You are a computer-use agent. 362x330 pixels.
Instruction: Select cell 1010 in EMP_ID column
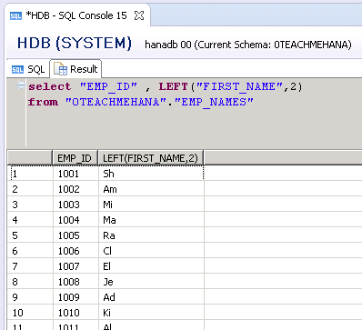tap(75, 313)
